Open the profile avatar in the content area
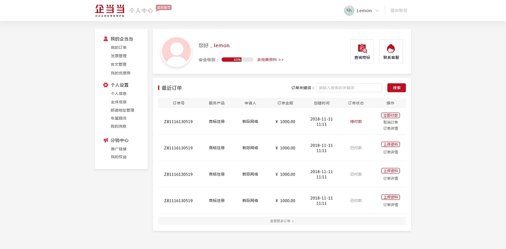This screenshot has height=249, width=506. coord(176,51)
